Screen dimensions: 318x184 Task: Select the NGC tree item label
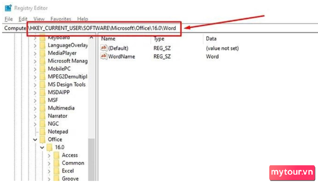53,124
